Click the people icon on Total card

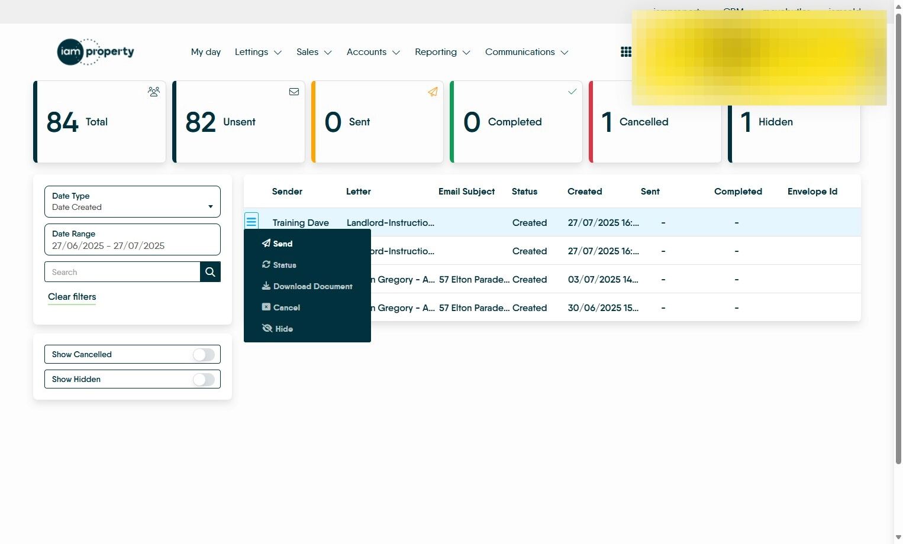154,92
